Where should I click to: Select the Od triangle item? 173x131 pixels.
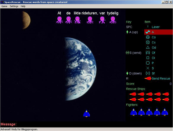tap(148, 48)
